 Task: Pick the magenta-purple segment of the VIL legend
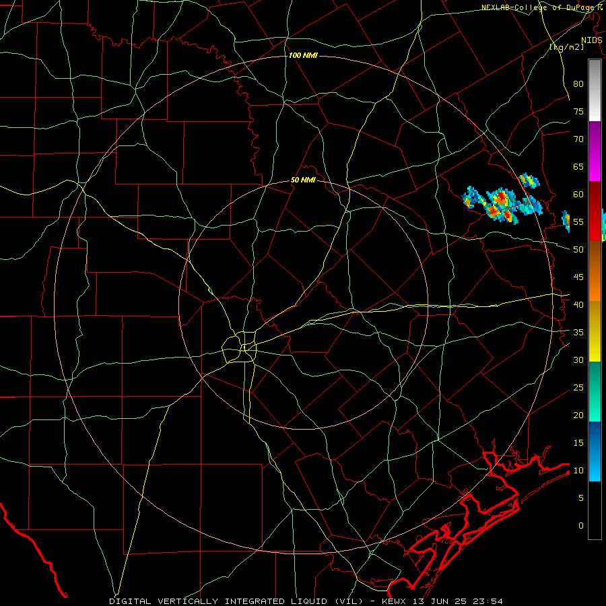pyautogui.click(x=595, y=151)
